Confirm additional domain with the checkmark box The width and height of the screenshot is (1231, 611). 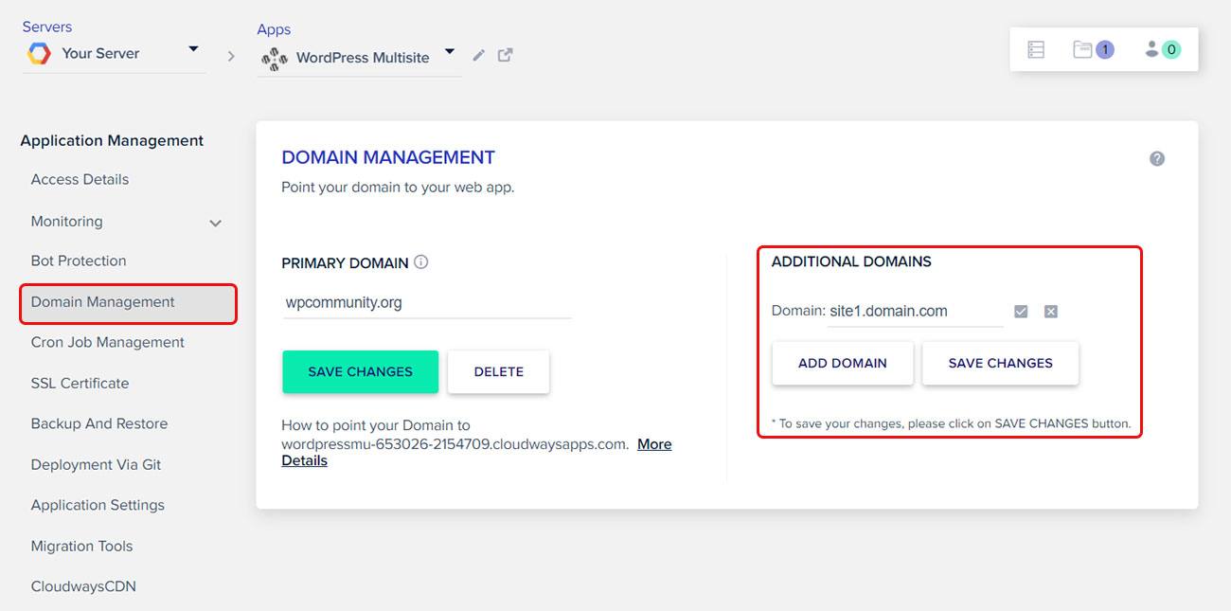tap(1021, 312)
